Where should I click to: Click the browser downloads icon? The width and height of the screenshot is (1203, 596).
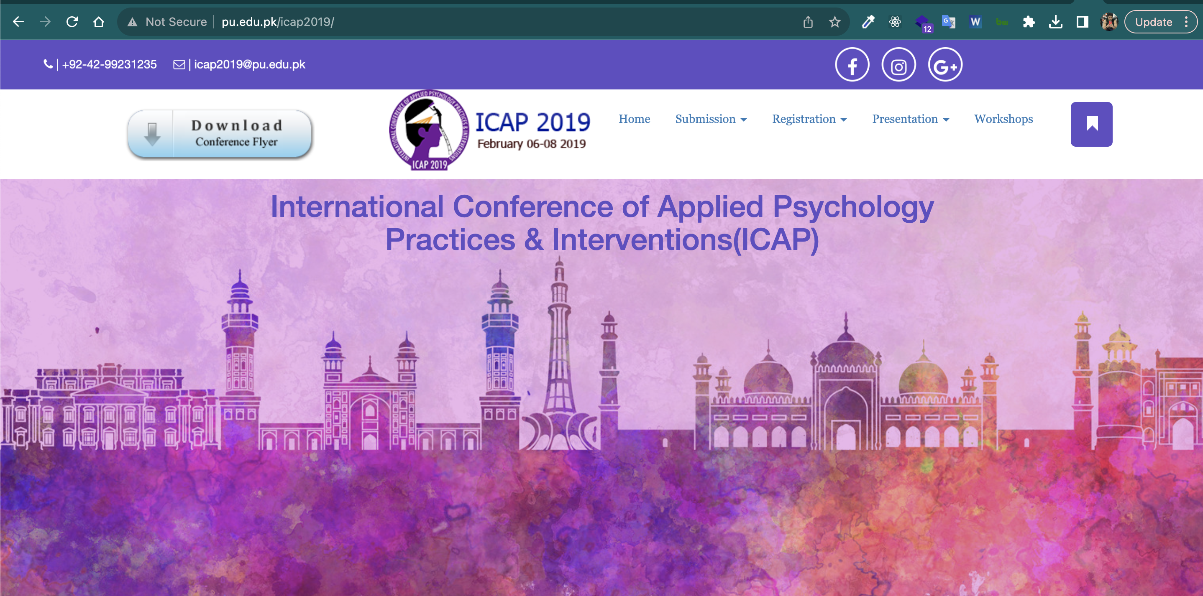1055,22
